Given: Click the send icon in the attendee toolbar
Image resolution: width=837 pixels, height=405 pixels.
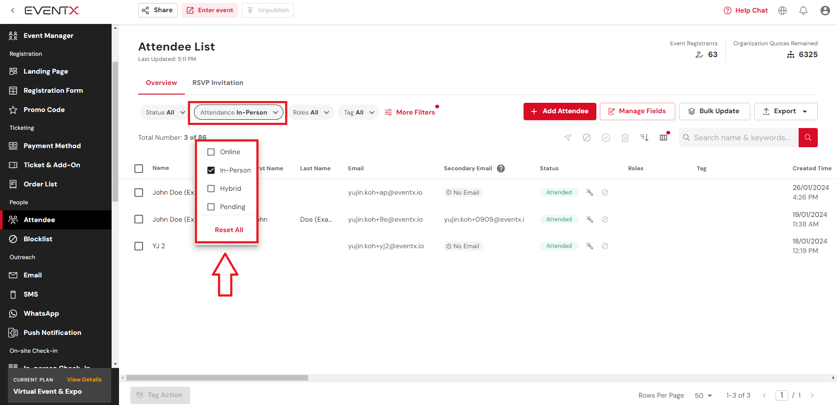Looking at the screenshot, I should click(x=568, y=138).
